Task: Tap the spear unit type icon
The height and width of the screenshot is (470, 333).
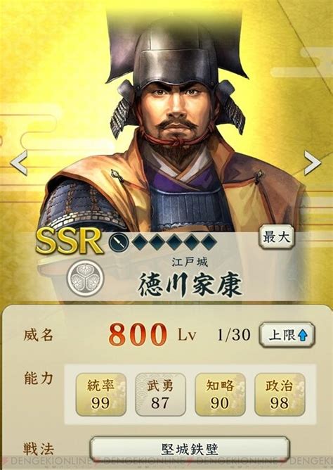Action: 119,242
